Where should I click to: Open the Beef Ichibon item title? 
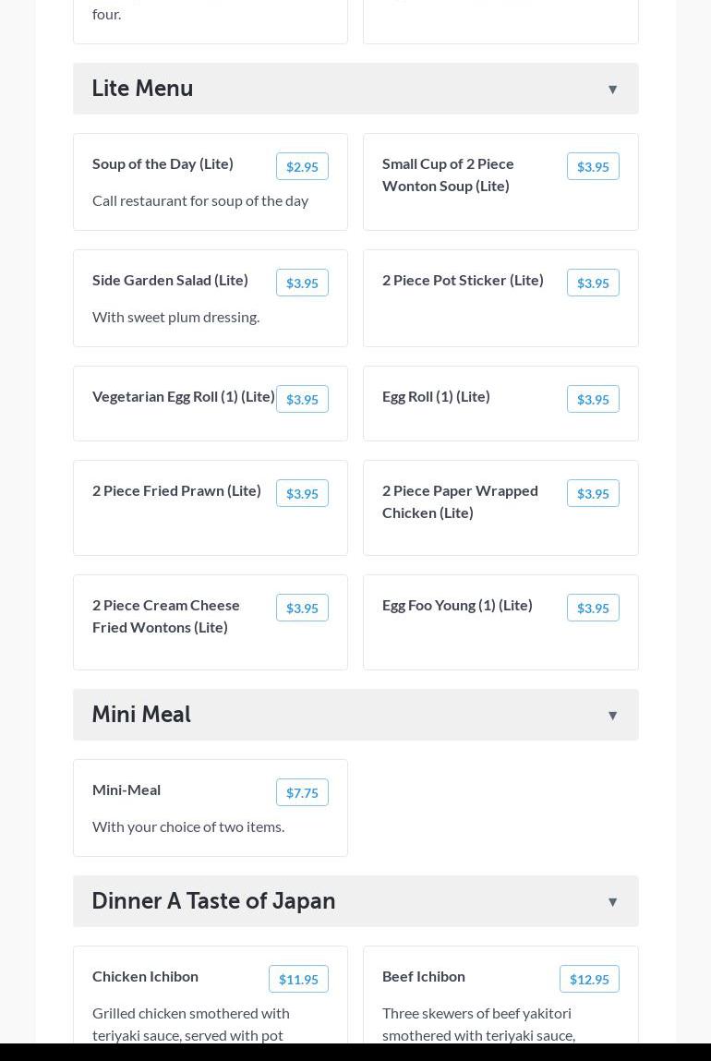click(424, 976)
